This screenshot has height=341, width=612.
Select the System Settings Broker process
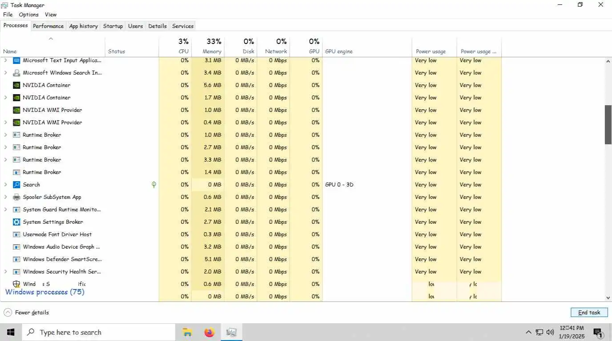point(52,222)
